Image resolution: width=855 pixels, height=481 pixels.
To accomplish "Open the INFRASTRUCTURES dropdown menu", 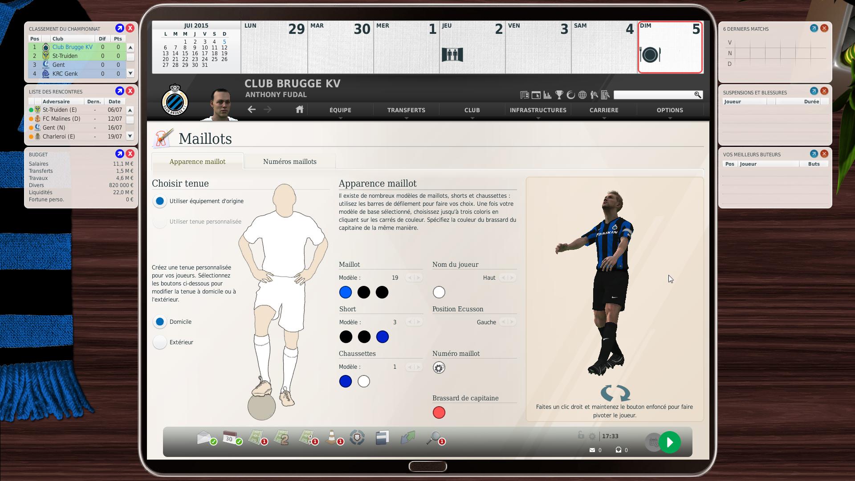I will [538, 110].
